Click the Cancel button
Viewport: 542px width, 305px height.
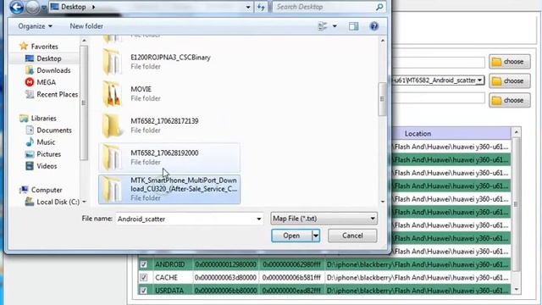[352, 236]
